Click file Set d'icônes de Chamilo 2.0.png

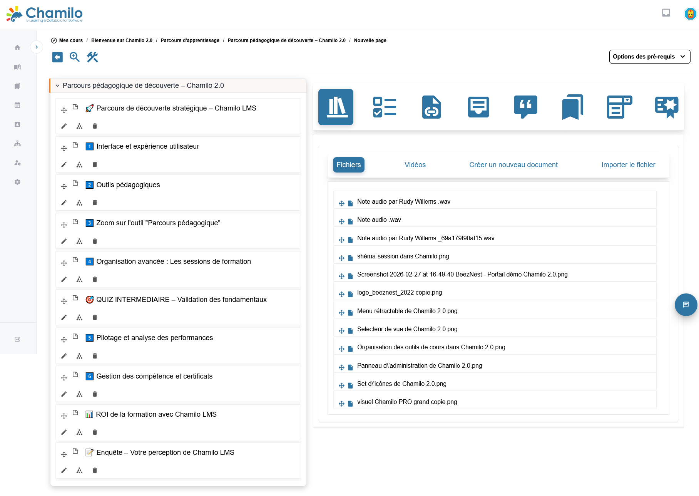[x=401, y=384]
